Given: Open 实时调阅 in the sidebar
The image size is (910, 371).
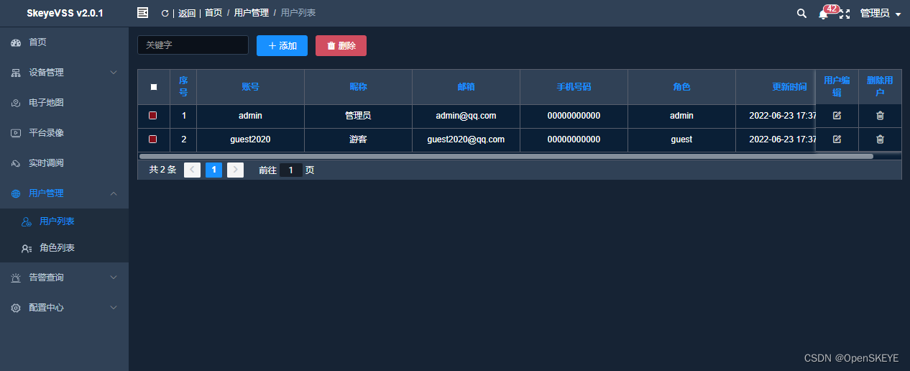Looking at the screenshot, I should click(64, 163).
